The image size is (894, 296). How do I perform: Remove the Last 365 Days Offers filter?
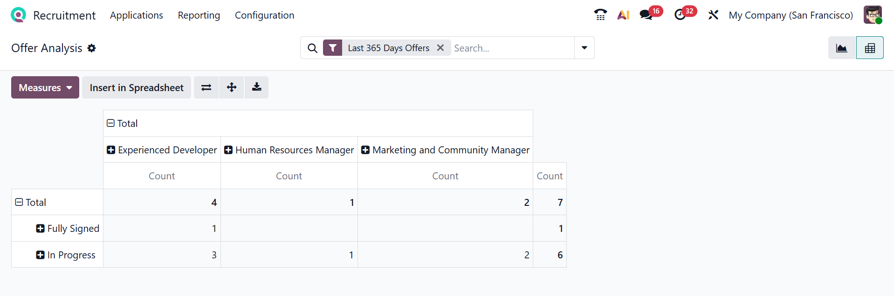click(x=440, y=48)
